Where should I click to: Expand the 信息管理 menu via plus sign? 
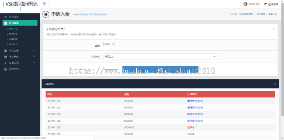(x=34, y=63)
